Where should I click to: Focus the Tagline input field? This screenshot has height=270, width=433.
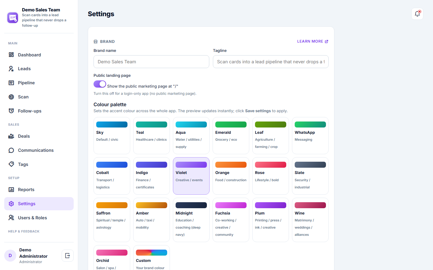(x=271, y=62)
